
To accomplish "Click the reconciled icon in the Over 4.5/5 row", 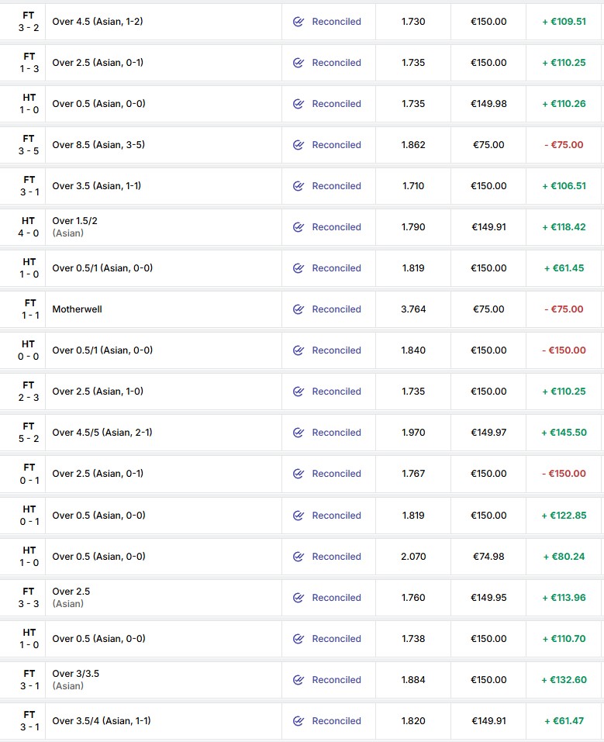I will click(299, 433).
